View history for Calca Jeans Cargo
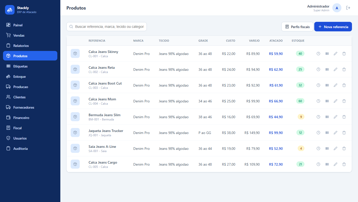This screenshot has width=358, height=202. click(318, 164)
